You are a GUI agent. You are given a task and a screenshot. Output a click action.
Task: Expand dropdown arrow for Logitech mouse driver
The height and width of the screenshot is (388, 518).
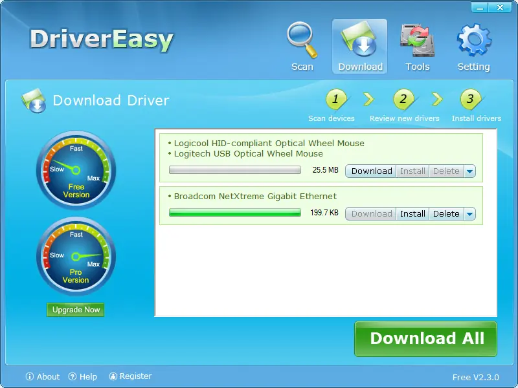pos(469,171)
